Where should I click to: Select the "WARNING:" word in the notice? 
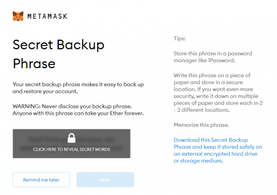(26, 105)
